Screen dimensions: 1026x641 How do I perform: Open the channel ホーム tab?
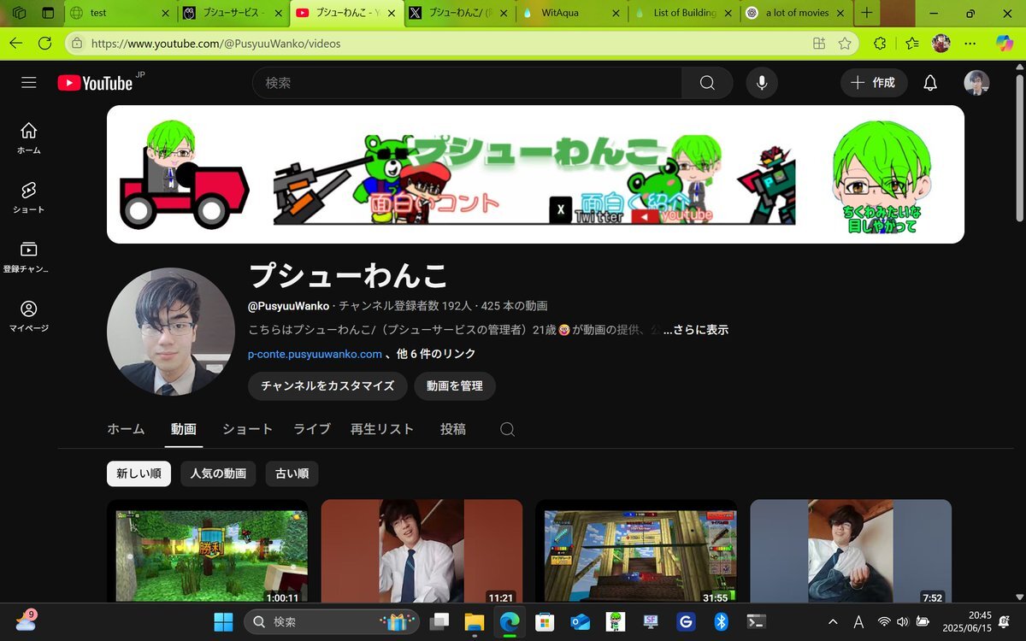click(126, 429)
